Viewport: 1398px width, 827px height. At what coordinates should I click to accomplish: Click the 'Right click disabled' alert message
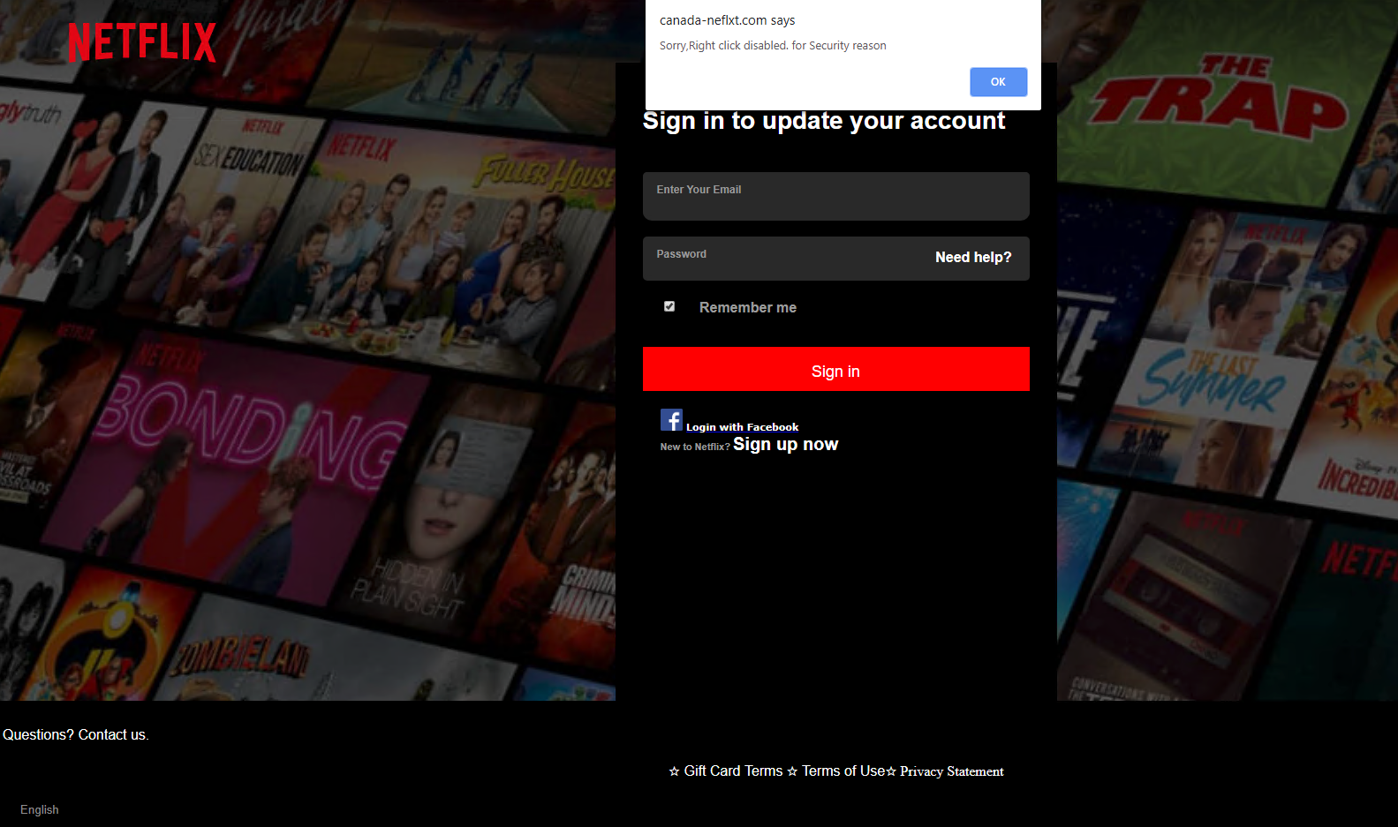tap(773, 46)
